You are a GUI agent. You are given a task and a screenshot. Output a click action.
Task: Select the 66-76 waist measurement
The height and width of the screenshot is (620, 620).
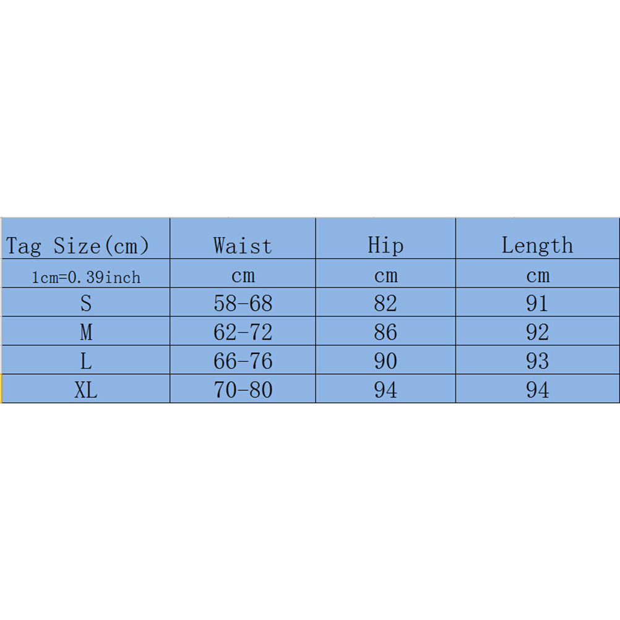[x=243, y=361]
